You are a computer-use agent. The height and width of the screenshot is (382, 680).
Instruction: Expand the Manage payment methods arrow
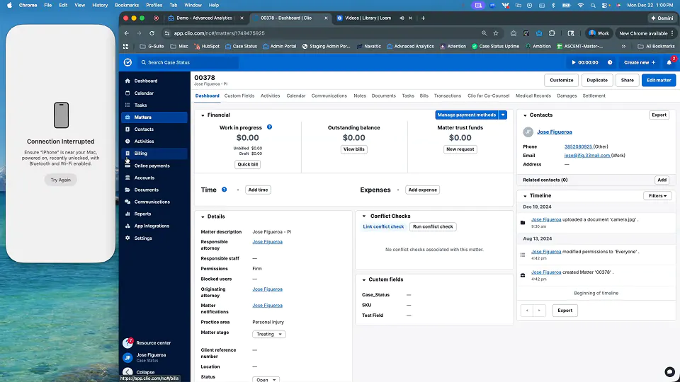click(503, 115)
